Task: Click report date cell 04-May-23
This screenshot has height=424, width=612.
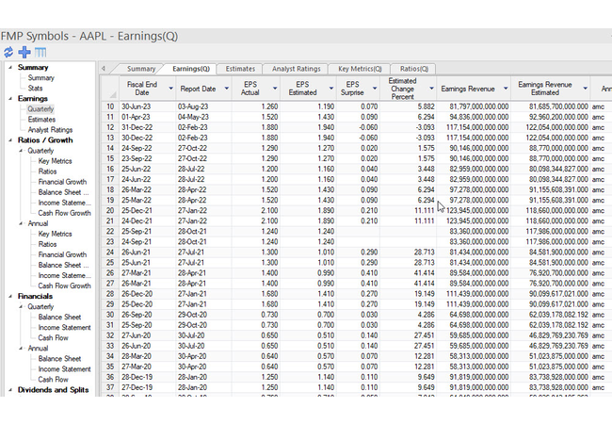Action: (x=203, y=117)
